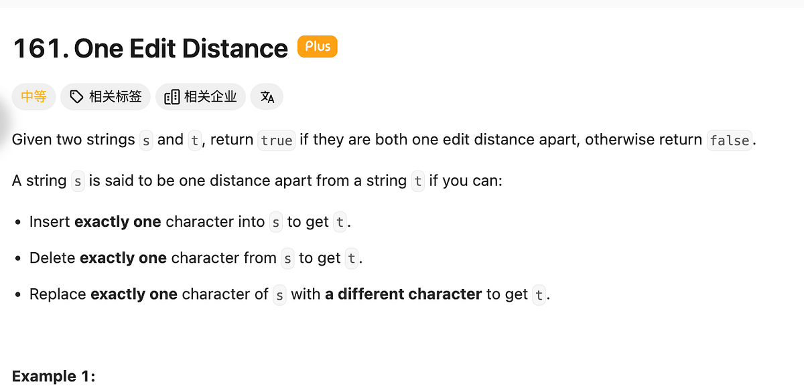Open the Plus subscription page via badge

317,46
